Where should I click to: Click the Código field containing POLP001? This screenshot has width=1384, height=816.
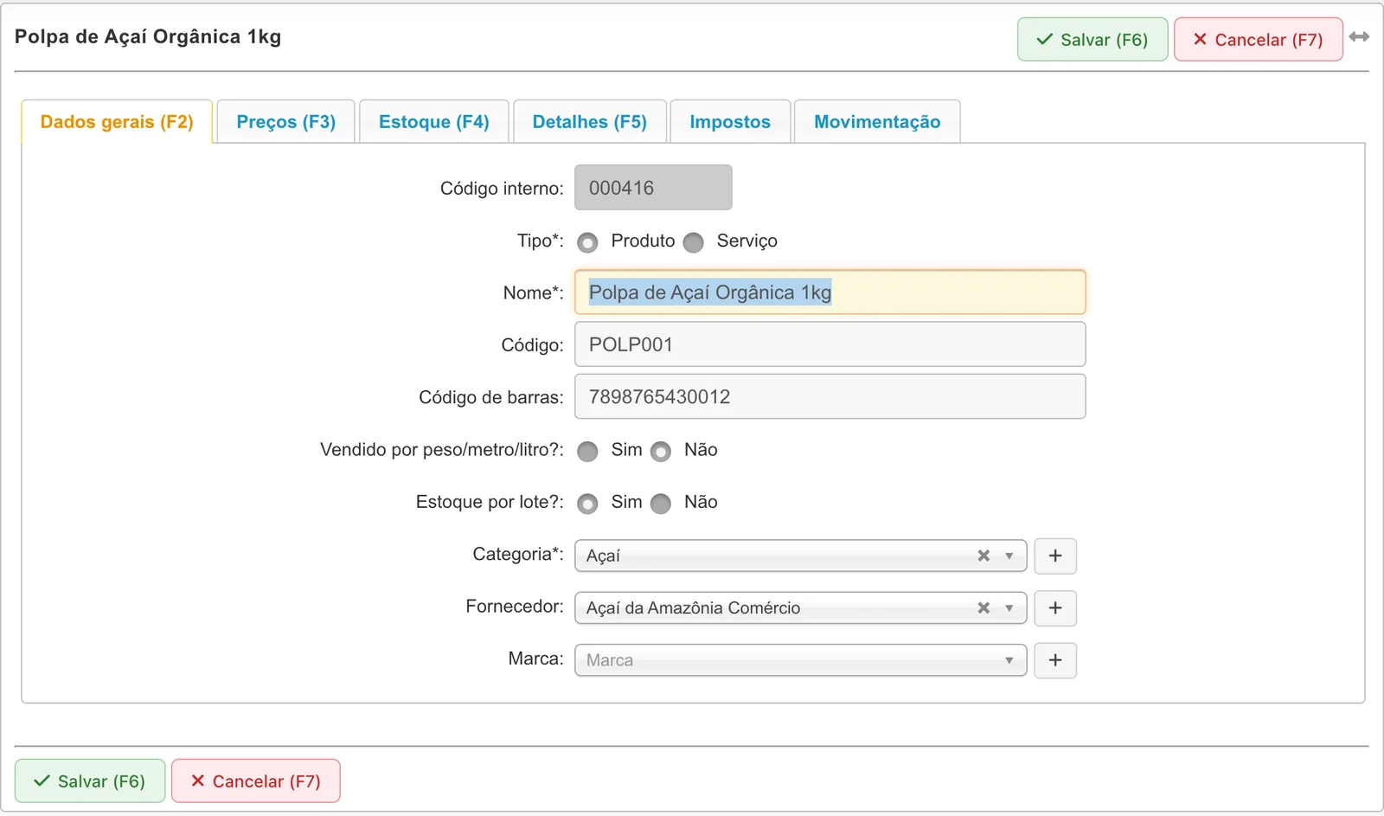coord(830,344)
